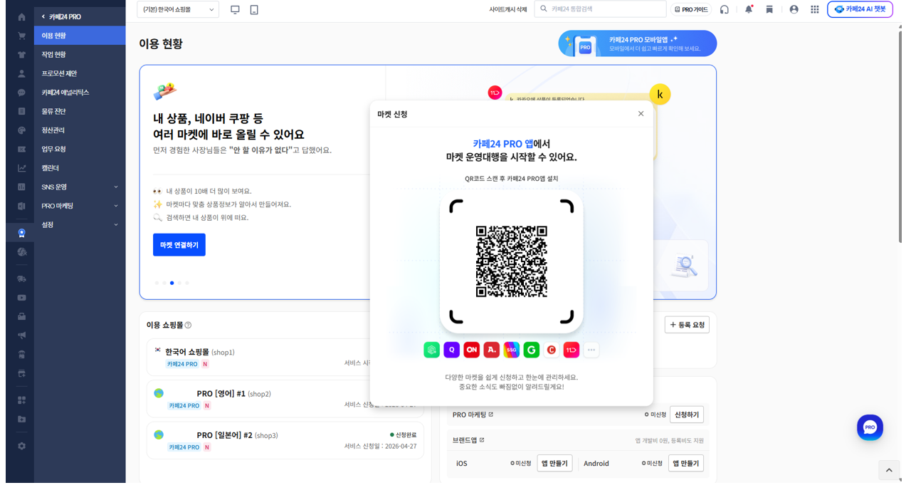
Task: Select 이용 현황 menu item
Action: (x=80, y=36)
